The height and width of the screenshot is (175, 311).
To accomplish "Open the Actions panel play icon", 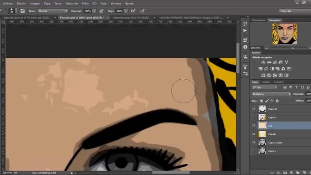I will pos(245,31).
